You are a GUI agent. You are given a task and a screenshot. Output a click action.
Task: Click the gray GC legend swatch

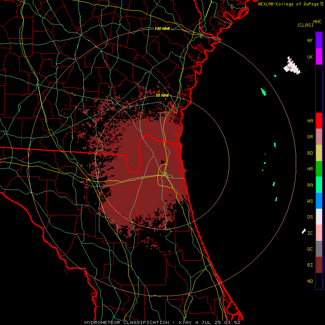click(x=319, y=249)
